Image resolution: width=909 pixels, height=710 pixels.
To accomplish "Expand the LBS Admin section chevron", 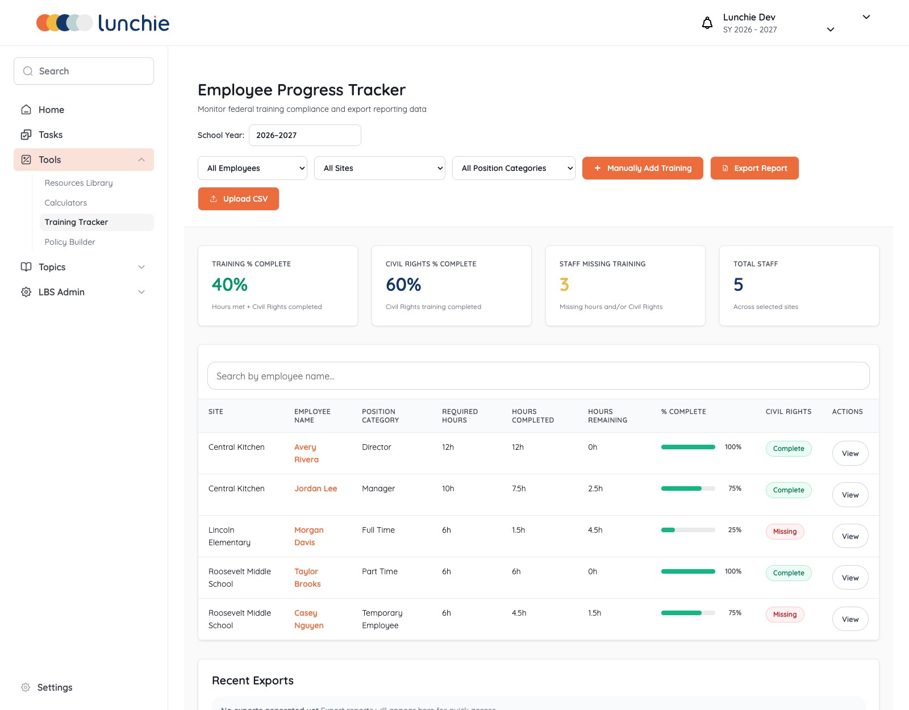I will click(141, 292).
